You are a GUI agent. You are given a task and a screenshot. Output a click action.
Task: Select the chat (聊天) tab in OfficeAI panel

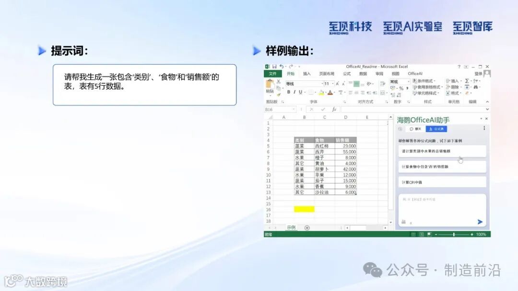pos(415,129)
